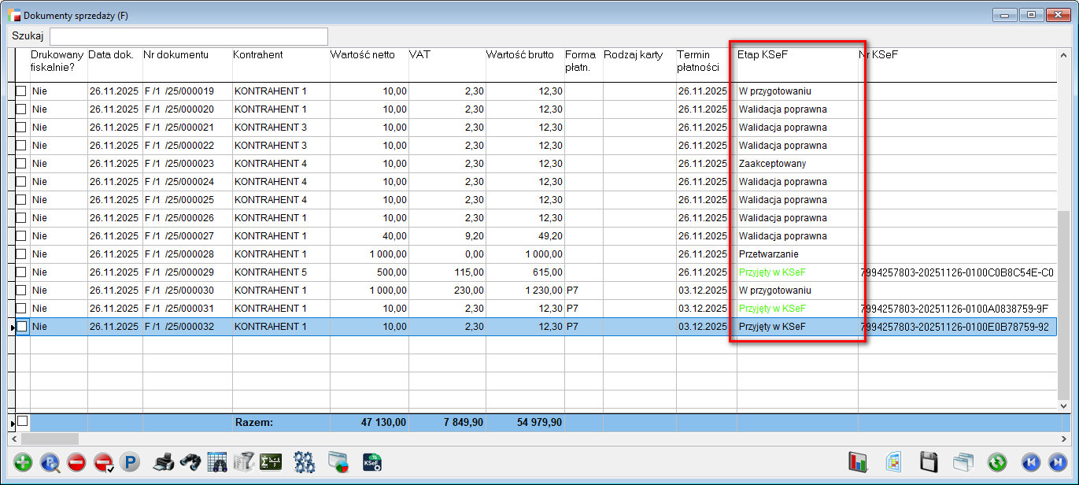
Task: Open the KSeF settings icon
Action: (372, 463)
